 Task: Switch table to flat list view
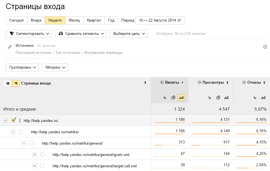point(8,83)
